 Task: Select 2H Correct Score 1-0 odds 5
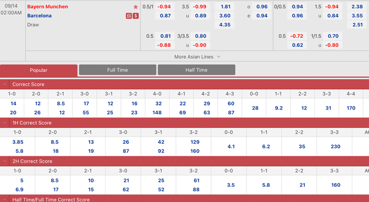22,180
